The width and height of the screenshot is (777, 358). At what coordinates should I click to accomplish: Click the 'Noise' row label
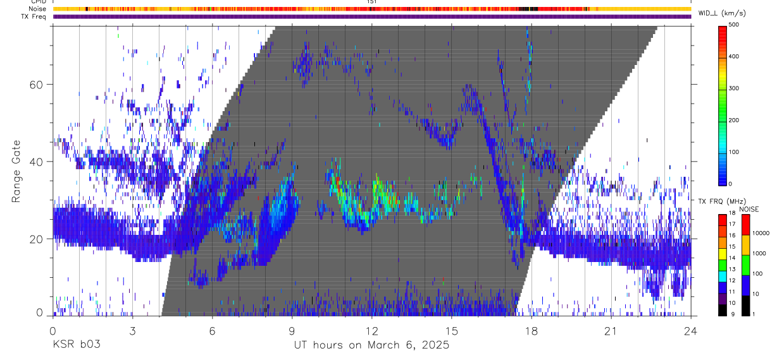(x=37, y=9)
